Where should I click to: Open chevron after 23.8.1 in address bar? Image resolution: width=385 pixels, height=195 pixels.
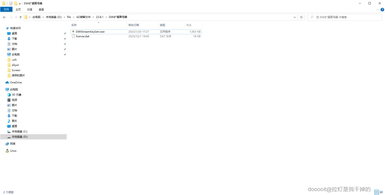[106, 17]
